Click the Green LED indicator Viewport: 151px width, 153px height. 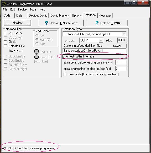tap(37, 57)
